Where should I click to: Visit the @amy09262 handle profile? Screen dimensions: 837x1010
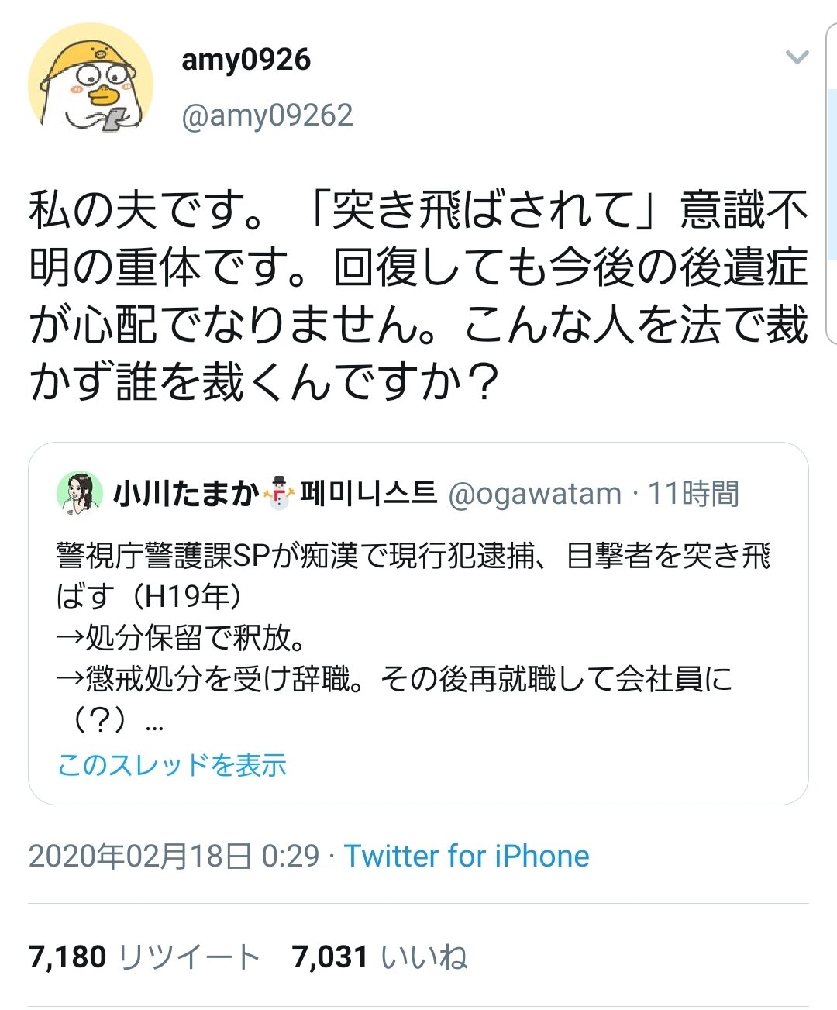tap(267, 115)
